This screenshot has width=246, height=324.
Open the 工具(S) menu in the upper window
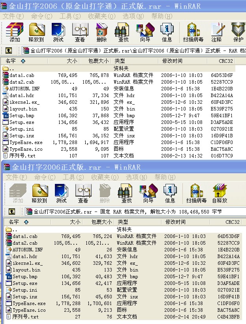pos(70,16)
